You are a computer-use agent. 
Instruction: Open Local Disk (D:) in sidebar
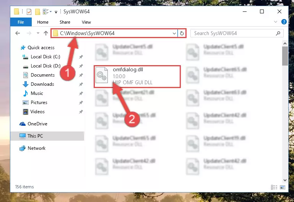45,66
